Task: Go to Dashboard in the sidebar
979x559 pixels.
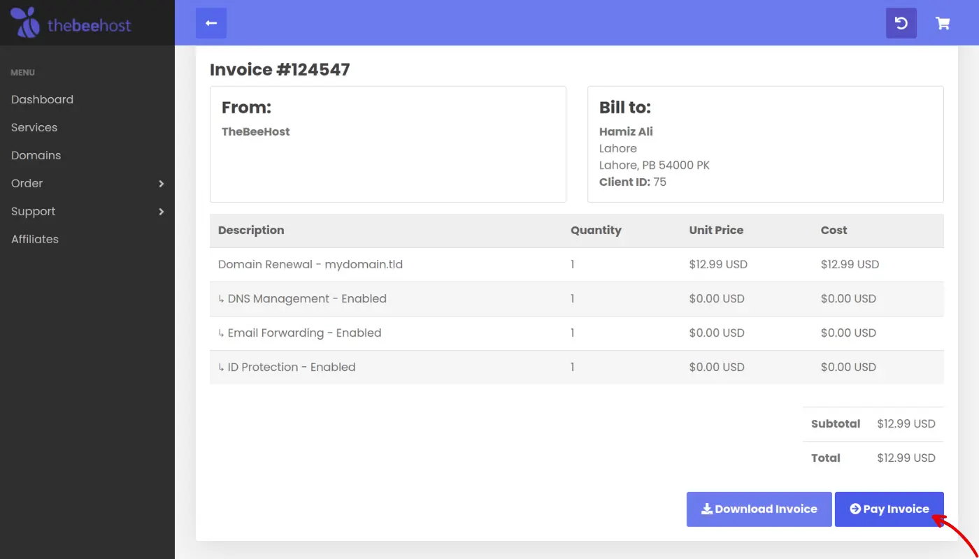Action: tap(42, 99)
